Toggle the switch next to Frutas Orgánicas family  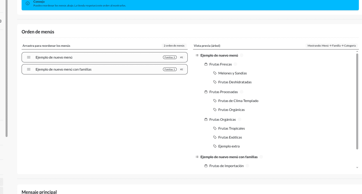[x=239, y=119]
